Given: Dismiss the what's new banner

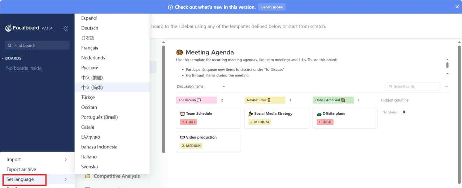Looking at the screenshot, I should (457, 7).
